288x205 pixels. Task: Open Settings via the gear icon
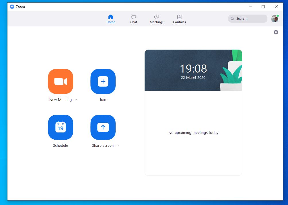click(x=276, y=32)
